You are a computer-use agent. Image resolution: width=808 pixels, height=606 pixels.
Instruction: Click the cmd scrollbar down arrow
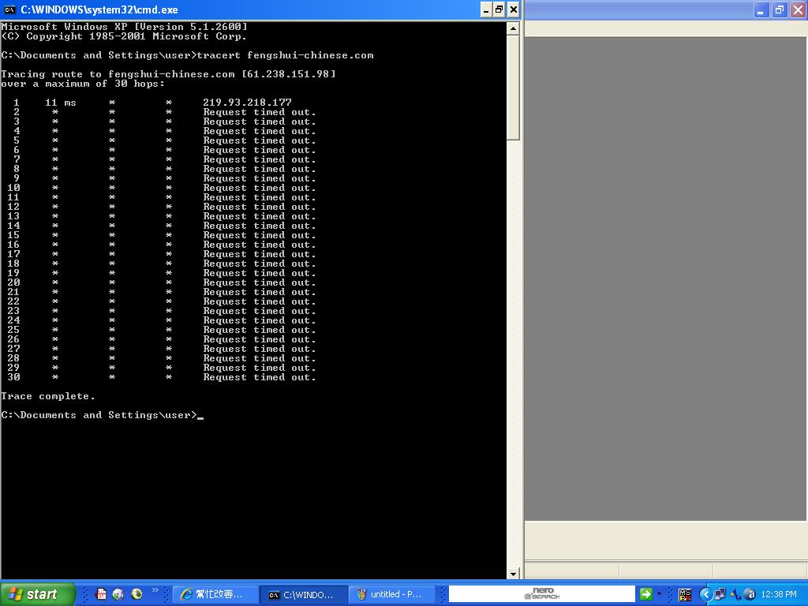click(x=513, y=574)
